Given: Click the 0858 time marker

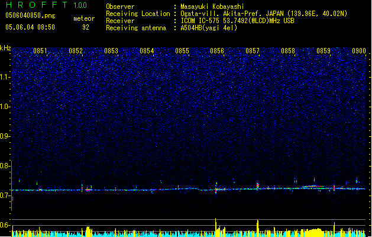Looking at the screenshot, I should pos(288,51).
